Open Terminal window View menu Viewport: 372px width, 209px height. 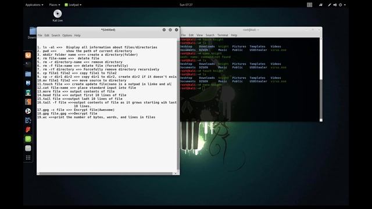[199, 35]
